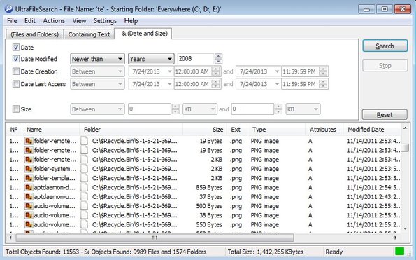416x260 pixels.
Task: Click the UltraFileSearch magnifier icon in title bar
Action: [8, 9]
